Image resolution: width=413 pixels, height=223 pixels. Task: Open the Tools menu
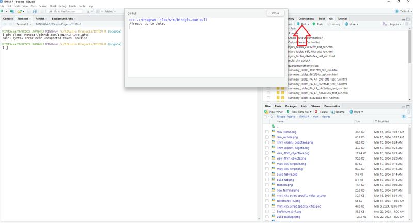pyautogui.click(x=82, y=6)
